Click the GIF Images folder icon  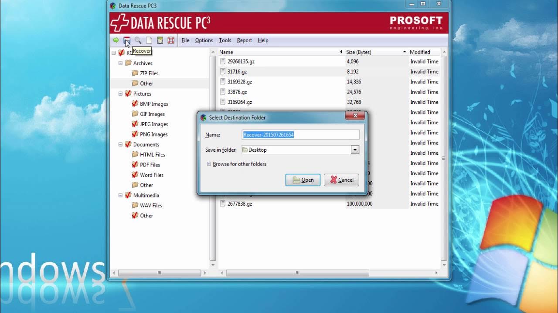pos(135,114)
